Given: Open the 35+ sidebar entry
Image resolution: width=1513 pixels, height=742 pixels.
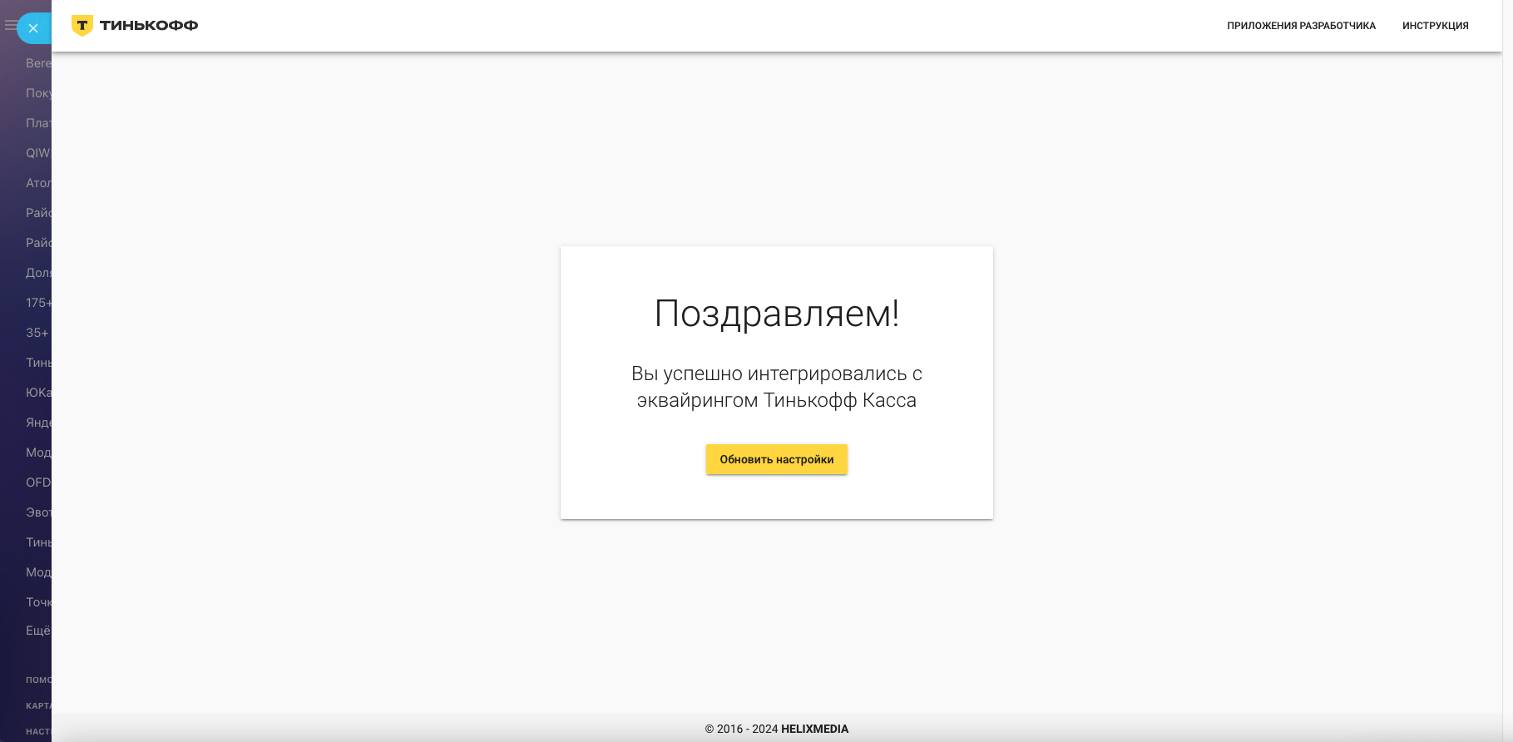Looking at the screenshot, I should (37, 333).
